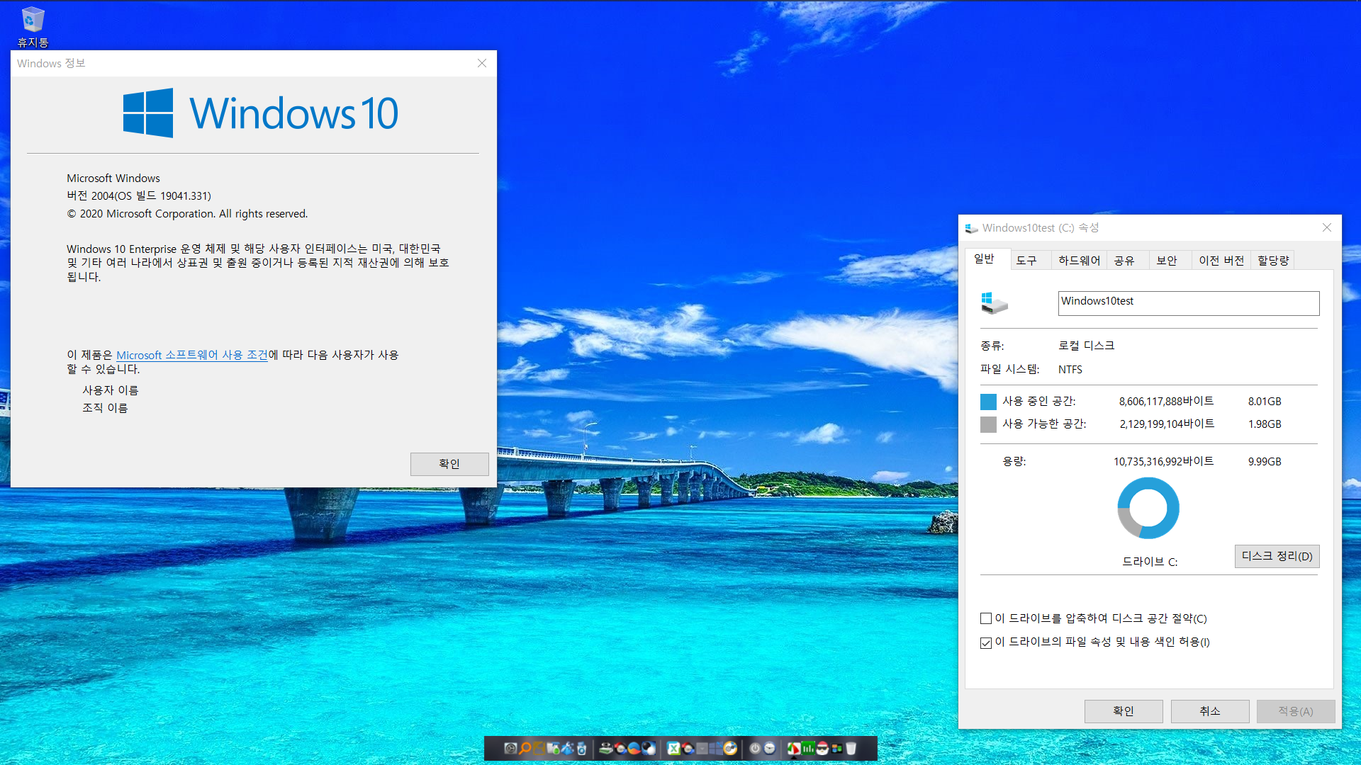Image resolution: width=1361 pixels, height=765 pixels.
Task: Click 확인 in the Windows 정보 dialog
Action: click(x=449, y=464)
